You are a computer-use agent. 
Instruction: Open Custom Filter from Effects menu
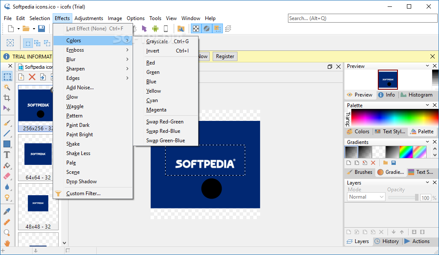tap(93, 193)
